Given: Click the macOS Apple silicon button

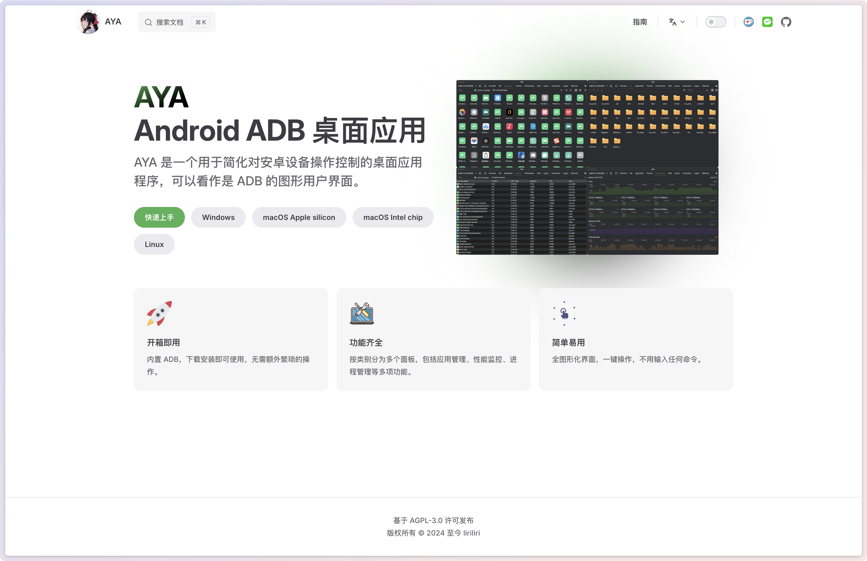Looking at the screenshot, I should (x=299, y=217).
